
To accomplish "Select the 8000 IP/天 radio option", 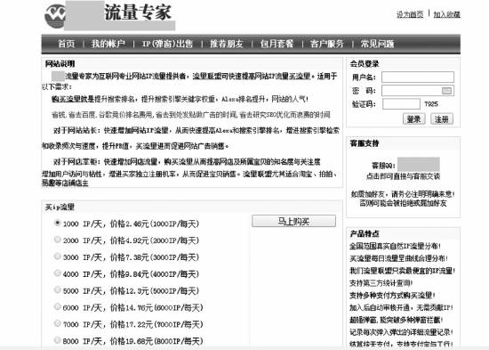I will tap(58, 339).
